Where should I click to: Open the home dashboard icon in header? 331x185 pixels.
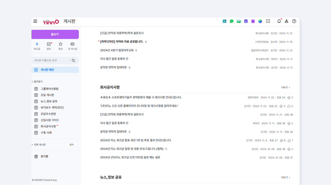coord(224,21)
